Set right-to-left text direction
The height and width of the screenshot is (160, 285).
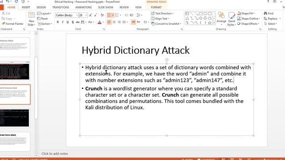(x=138, y=22)
